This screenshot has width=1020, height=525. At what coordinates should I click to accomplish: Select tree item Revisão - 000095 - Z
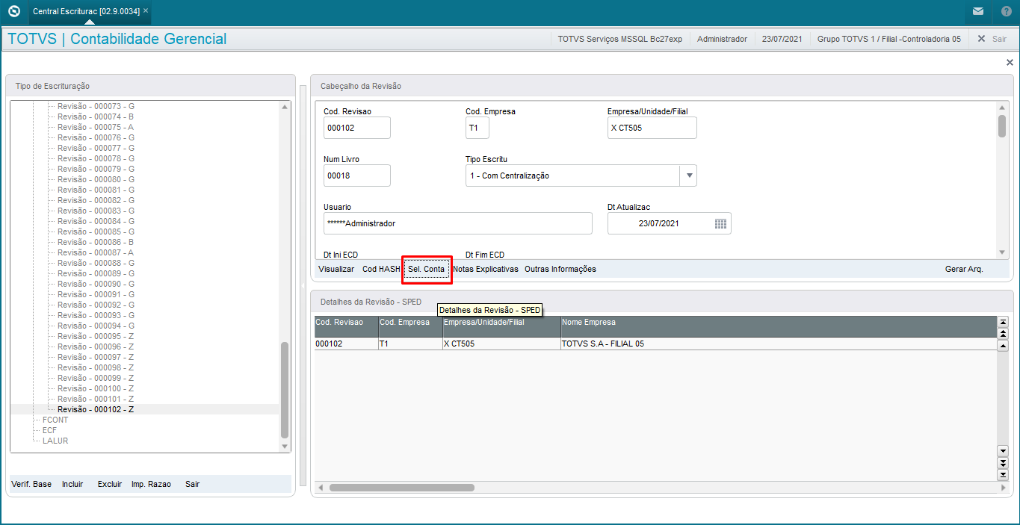[x=96, y=336]
